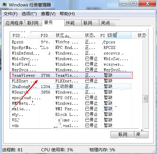157x154 pixels.
Task: Open the 帮助(H) menu
Action: click(67, 14)
